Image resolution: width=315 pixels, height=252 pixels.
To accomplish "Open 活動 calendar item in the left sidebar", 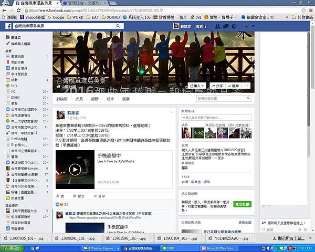I will point(12,80).
